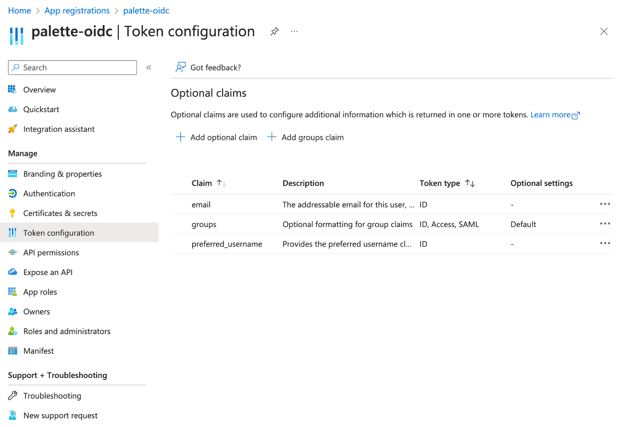The width and height of the screenshot is (623, 427).
Task: Go to Certificates & secrets
Action: [60, 213]
